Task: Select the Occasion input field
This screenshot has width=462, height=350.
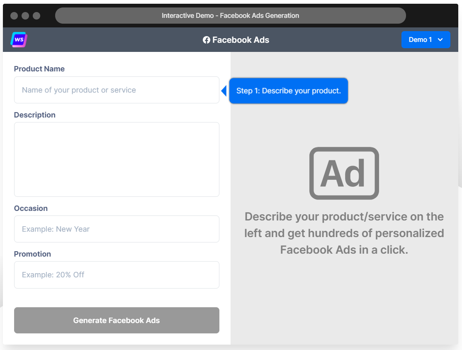Action: click(x=117, y=229)
